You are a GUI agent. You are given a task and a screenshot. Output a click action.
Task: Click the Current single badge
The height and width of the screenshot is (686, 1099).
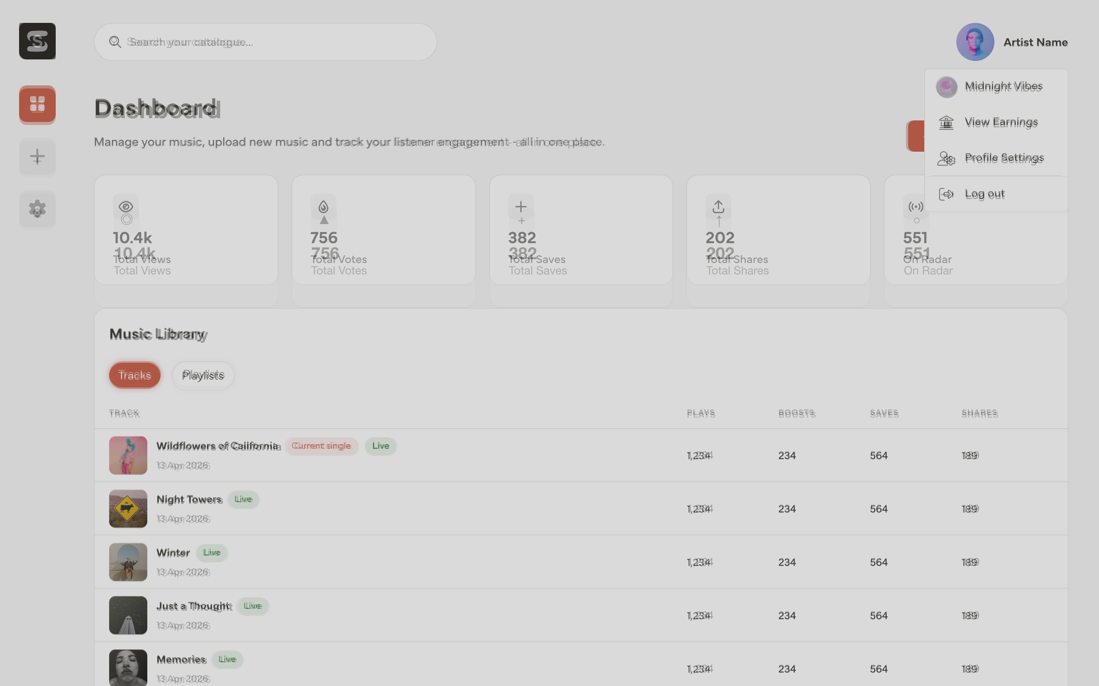click(x=322, y=446)
